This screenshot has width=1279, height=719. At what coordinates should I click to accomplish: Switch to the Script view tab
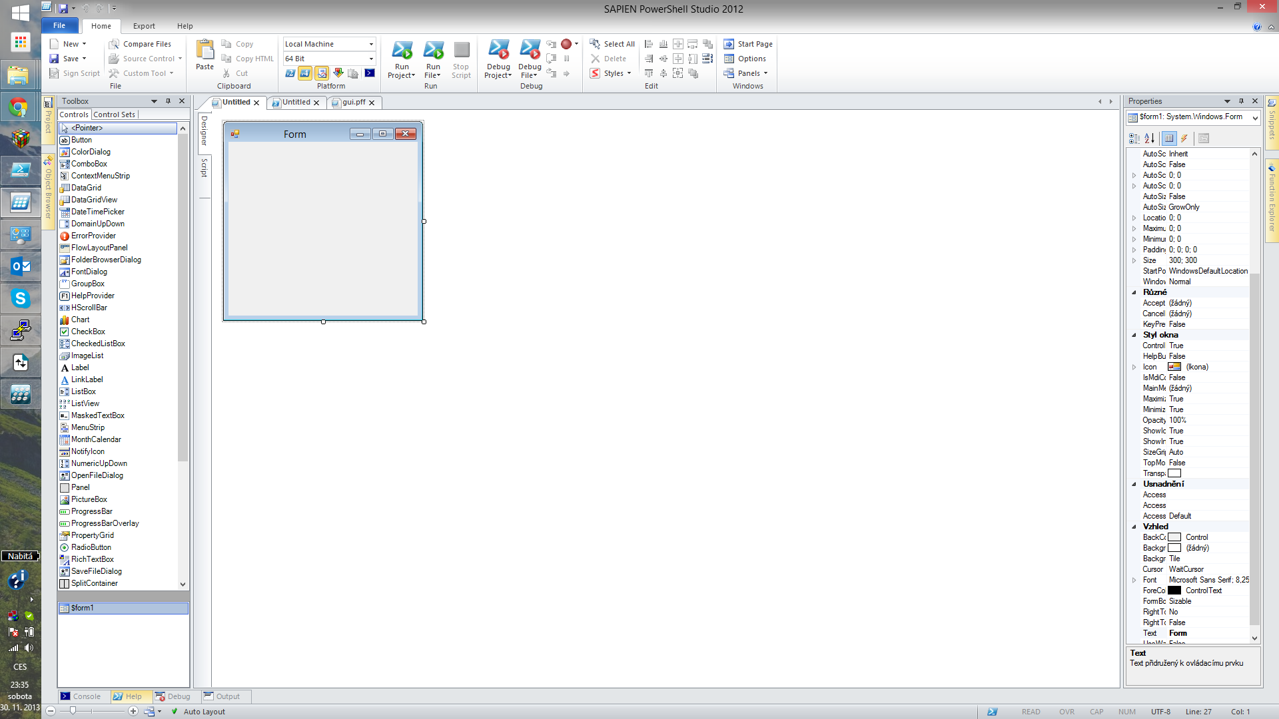[x=205, y=168]
